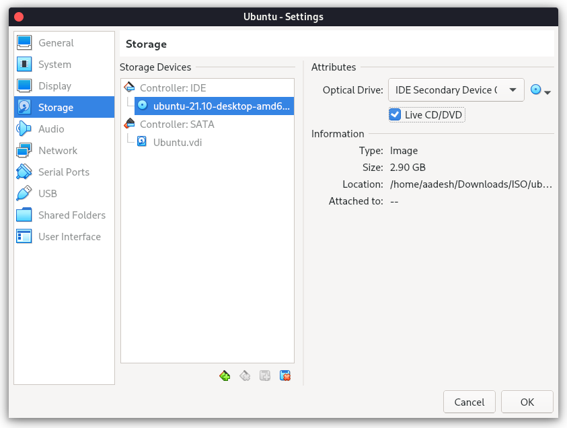
Task: Switch to the Network settings page
Action: coord(58,151)
